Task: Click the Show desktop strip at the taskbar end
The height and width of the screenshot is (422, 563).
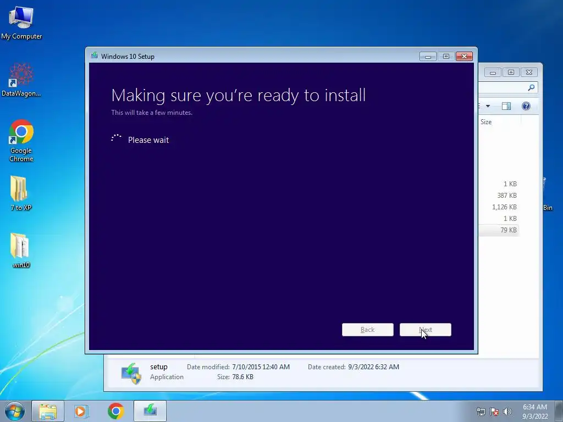Action: coord(559,411)
